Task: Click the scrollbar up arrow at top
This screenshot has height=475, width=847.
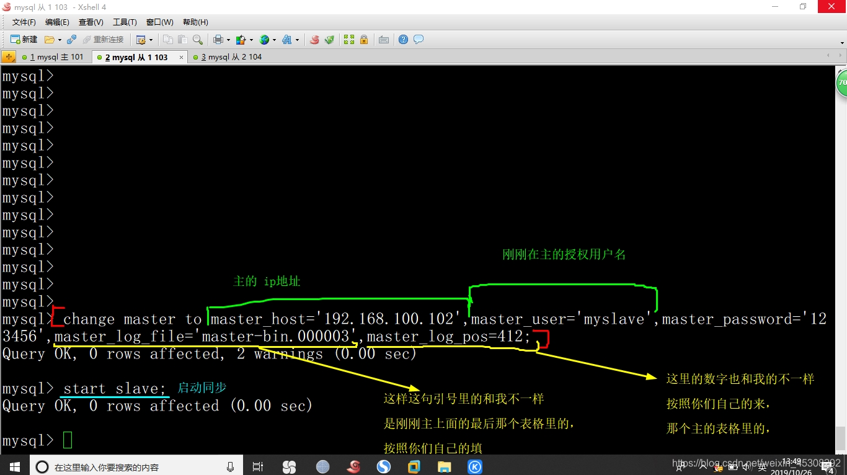Action: [x=841, y=71]
